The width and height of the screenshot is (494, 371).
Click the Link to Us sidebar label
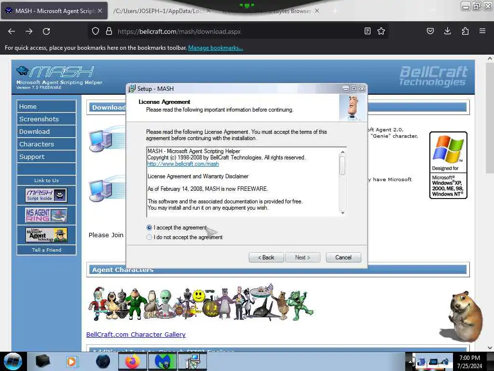[x=46, y=181]
